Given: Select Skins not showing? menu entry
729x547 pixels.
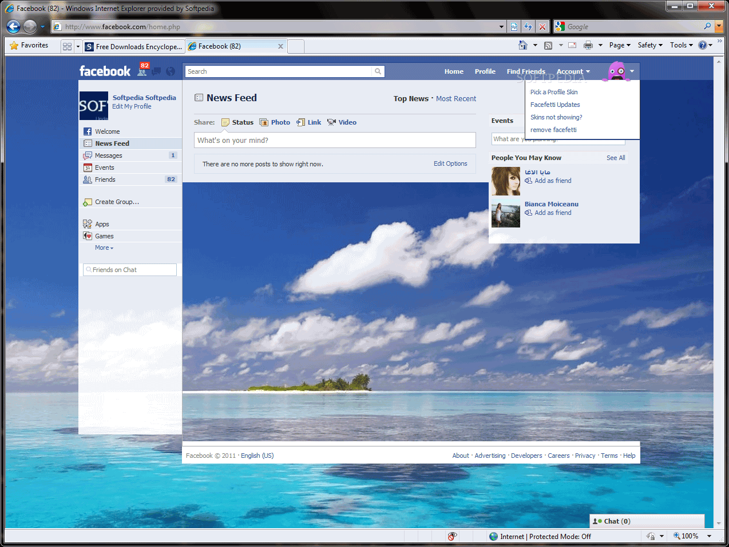Looking at the screenshot, I should click(x=556, y=117).
